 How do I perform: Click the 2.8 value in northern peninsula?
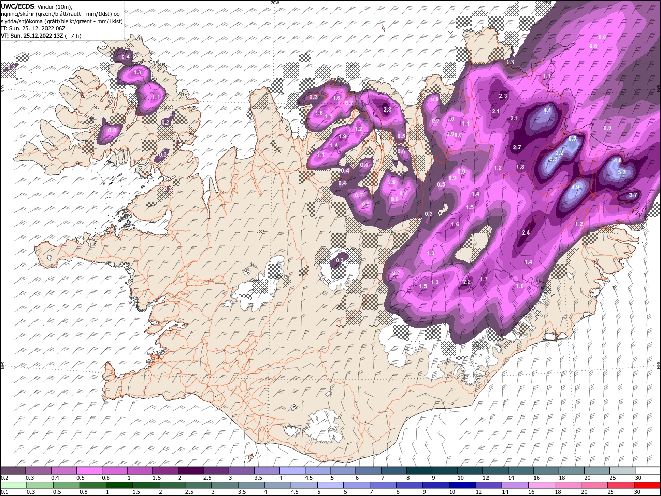coord(387,110)
